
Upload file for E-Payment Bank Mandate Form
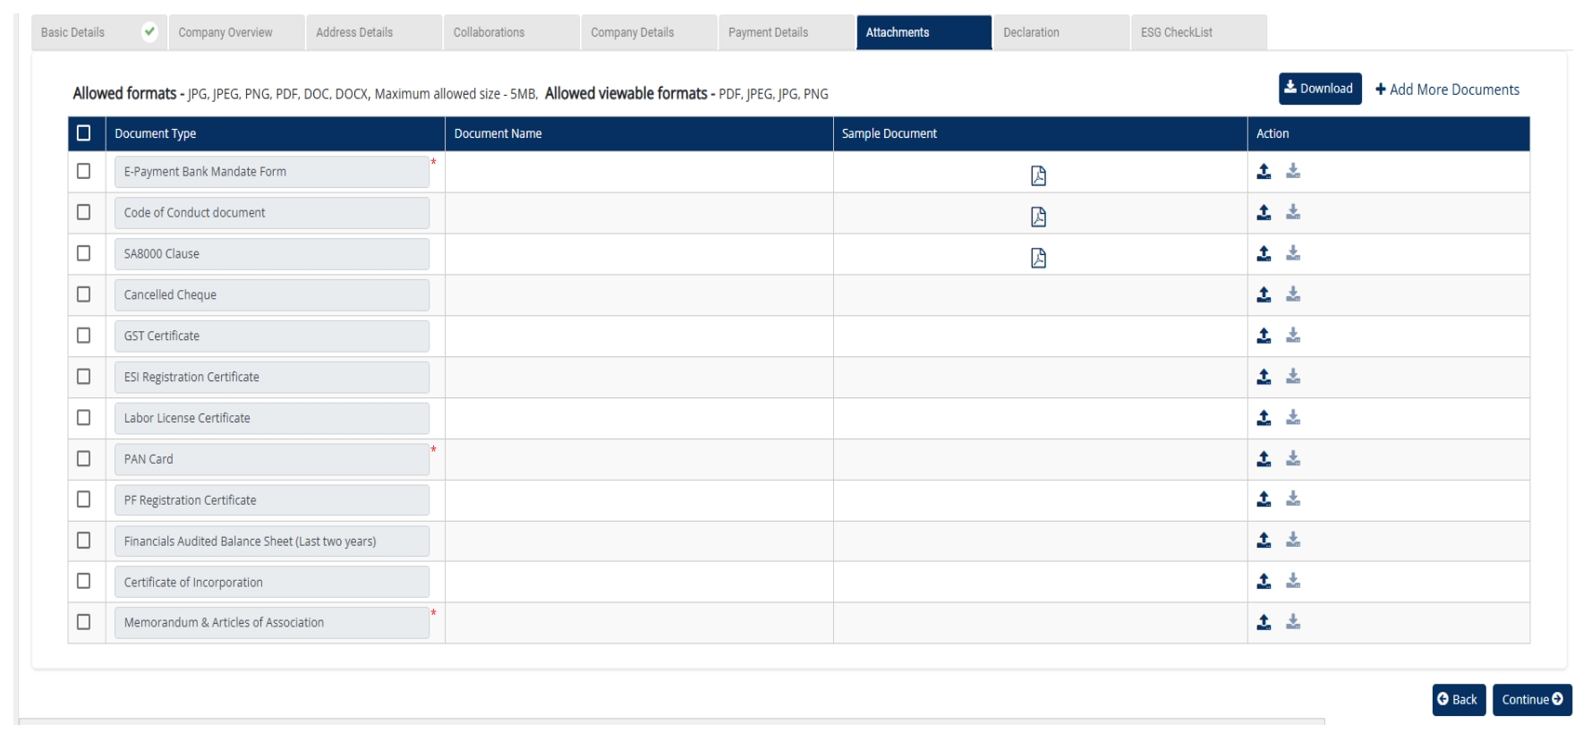pos(1264,171)
